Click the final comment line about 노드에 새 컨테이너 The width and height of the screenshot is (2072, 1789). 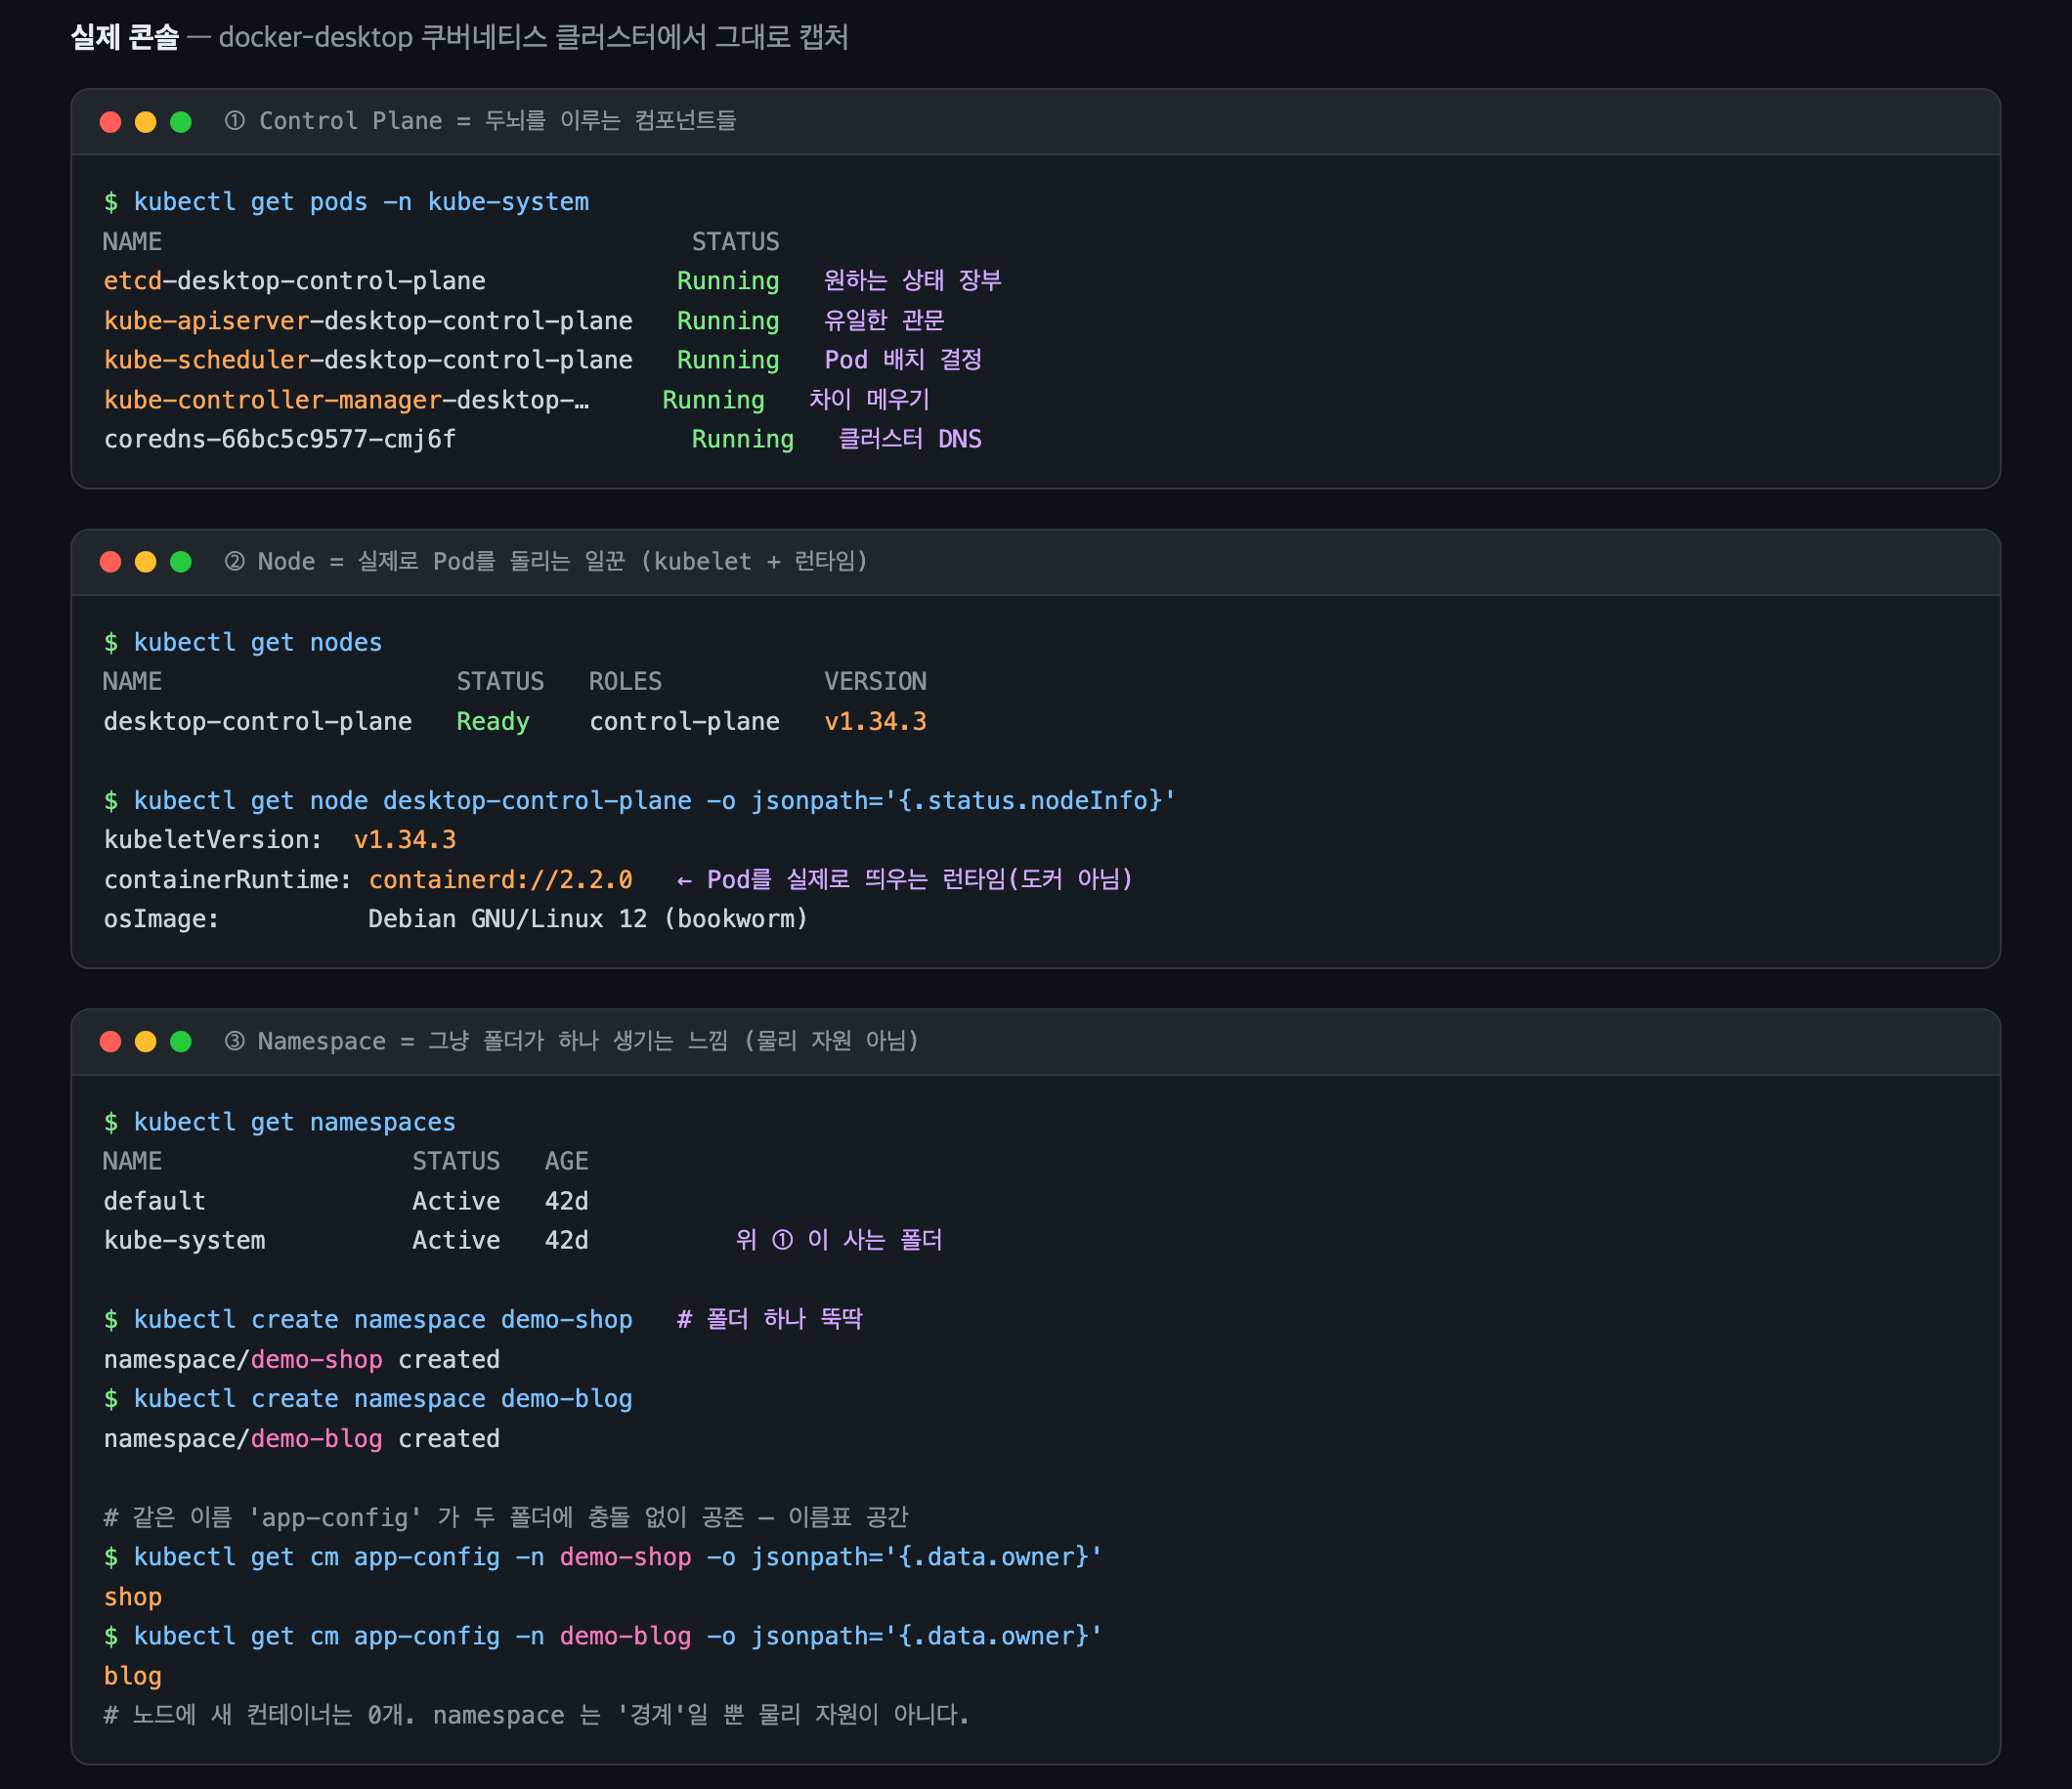[537, 1715]
